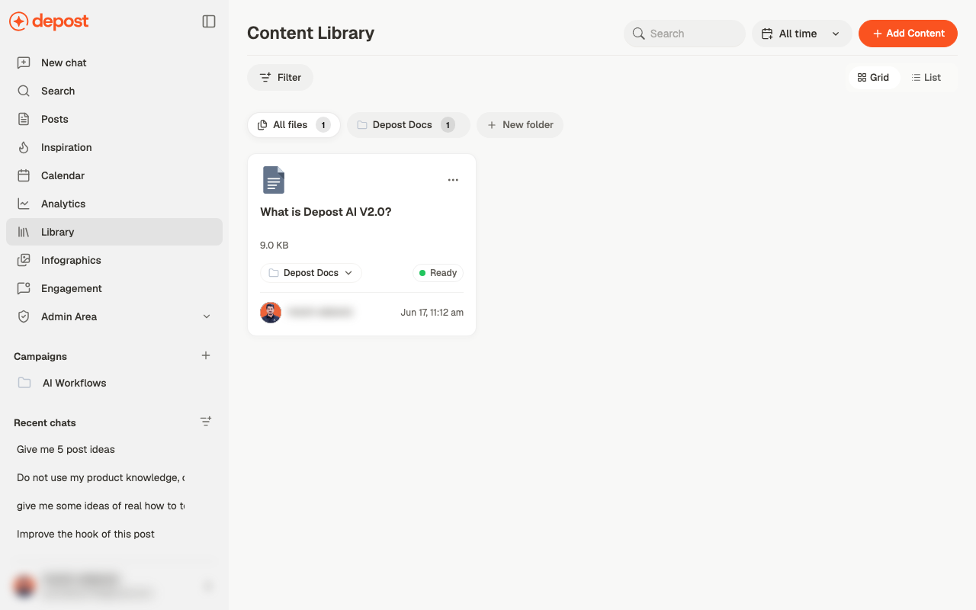Switch to List view
The image size is (976, 610).
pyautogui.click(x=926, y=77)
